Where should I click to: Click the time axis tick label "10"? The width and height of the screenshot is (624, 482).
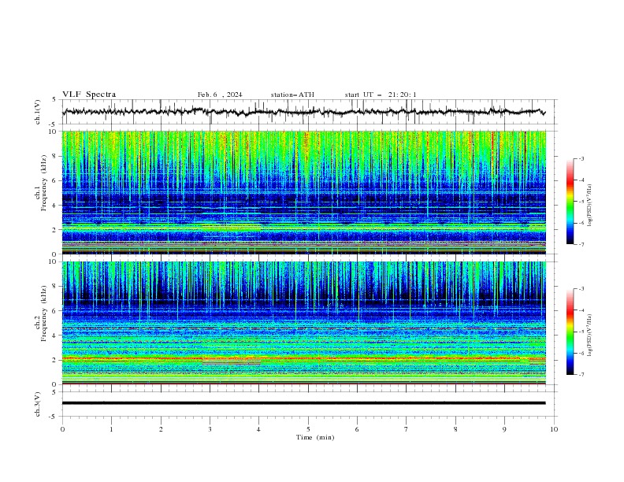pos(554,429)
